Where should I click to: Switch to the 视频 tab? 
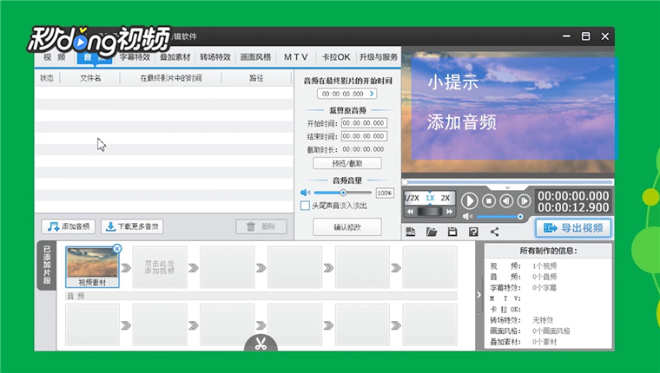[x=55, y=57]
